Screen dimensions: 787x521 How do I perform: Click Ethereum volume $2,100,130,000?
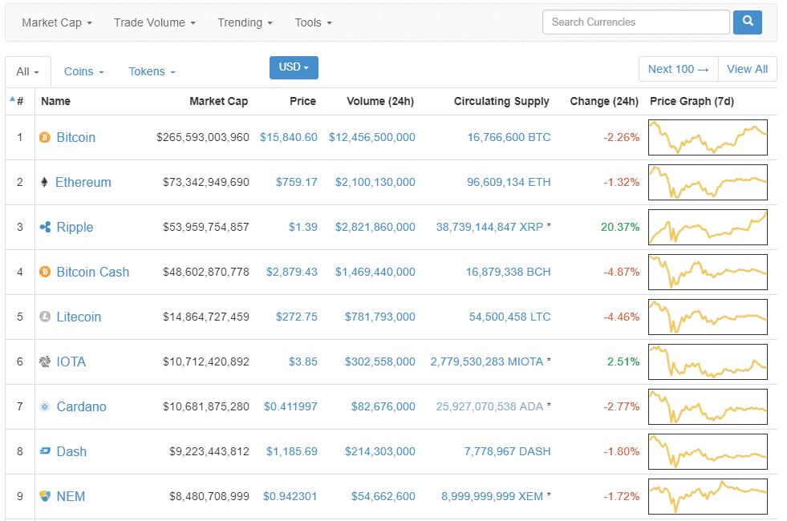pyautogui.click(x=375, y=182)
